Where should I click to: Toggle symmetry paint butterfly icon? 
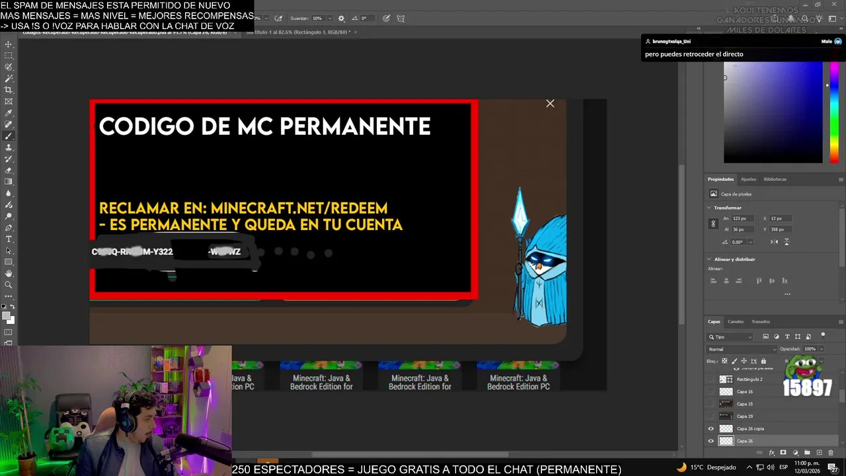[x=401, y=19]
